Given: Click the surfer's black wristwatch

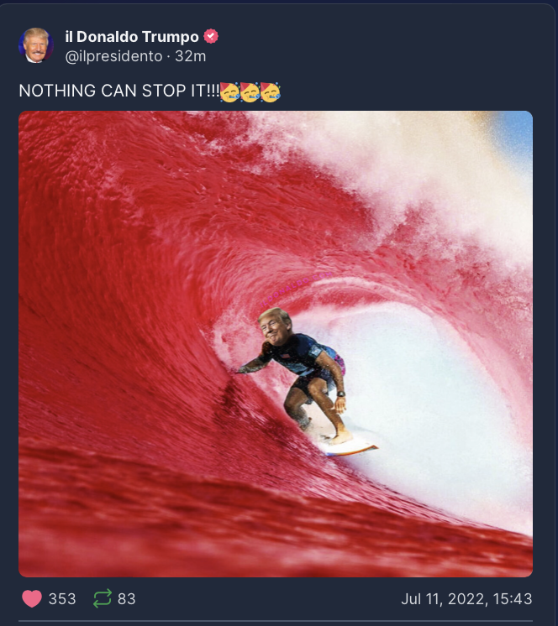Looking at the screenshot, I should [x=340, y=394].
